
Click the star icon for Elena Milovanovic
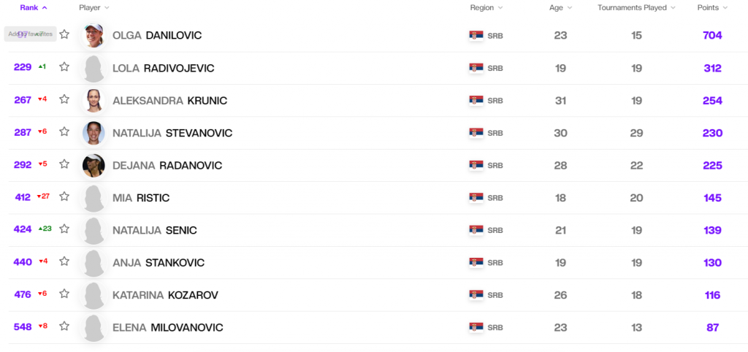pyautogui.click(x=64, y=326)
